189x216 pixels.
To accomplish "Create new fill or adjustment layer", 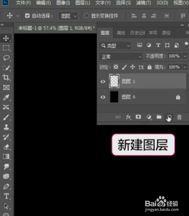I will 149,117.
